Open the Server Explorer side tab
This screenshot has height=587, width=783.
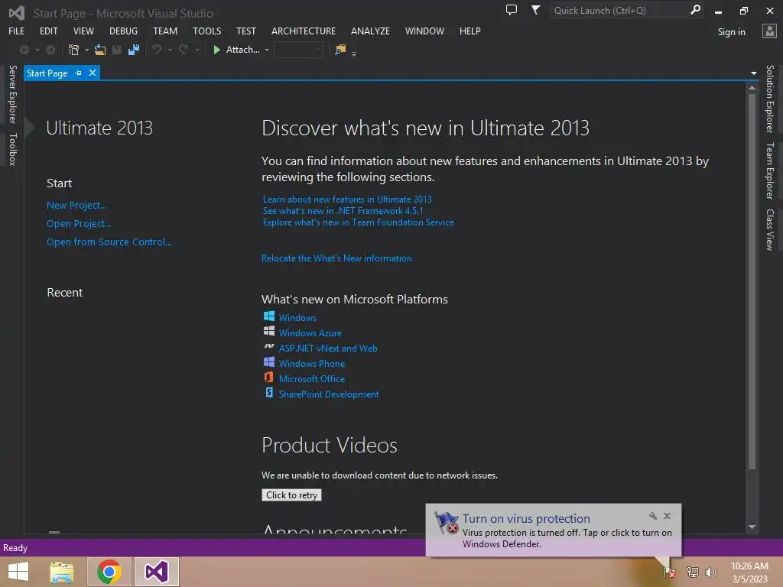(13, 94)
